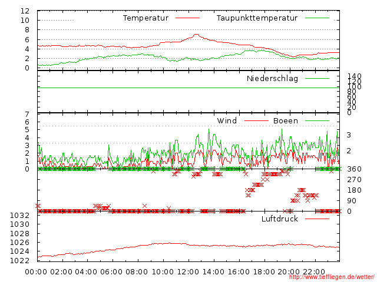Click the 14:00 time axis label
The height and width of the screenshot is (282, 377).
point(213,272)
